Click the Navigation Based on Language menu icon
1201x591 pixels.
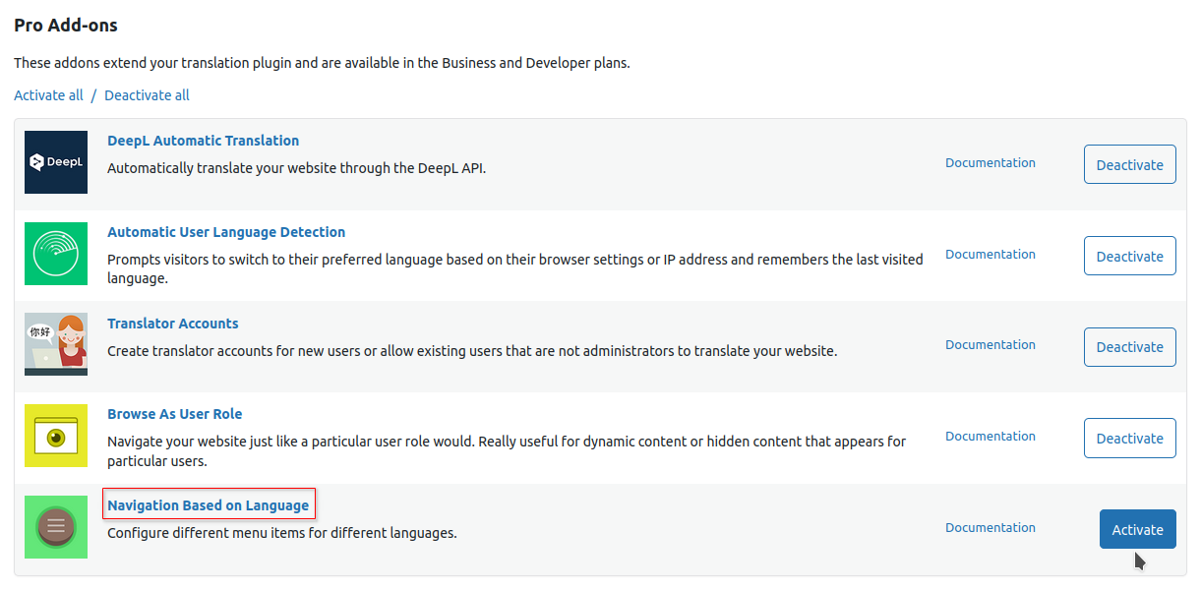(x=56, y=527)
